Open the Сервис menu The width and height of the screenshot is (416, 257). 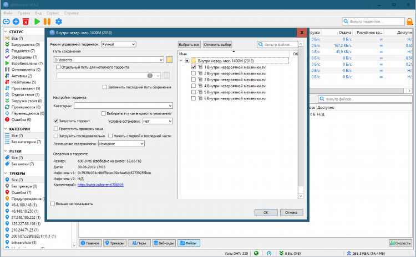(53, 13)
